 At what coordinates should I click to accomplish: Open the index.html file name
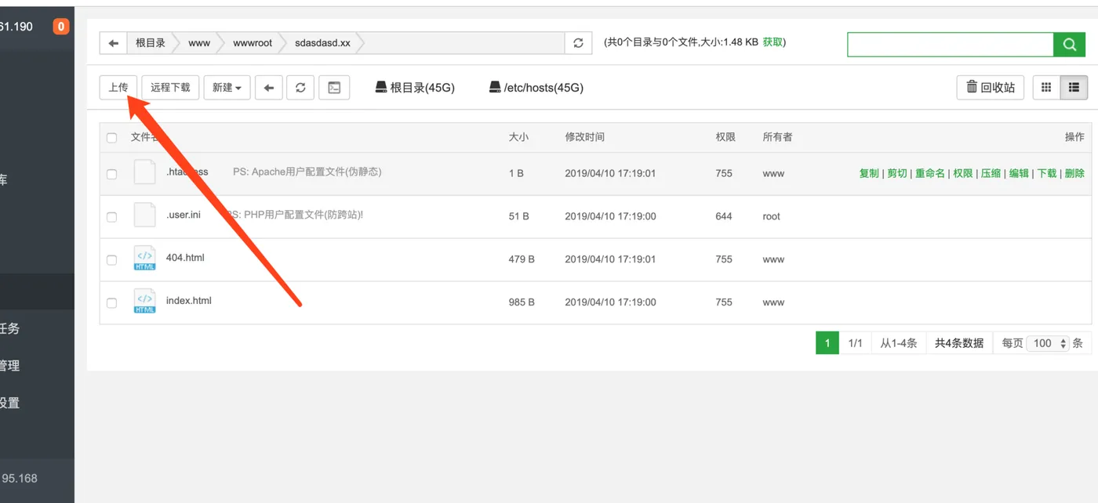click(x=189, y=301)
